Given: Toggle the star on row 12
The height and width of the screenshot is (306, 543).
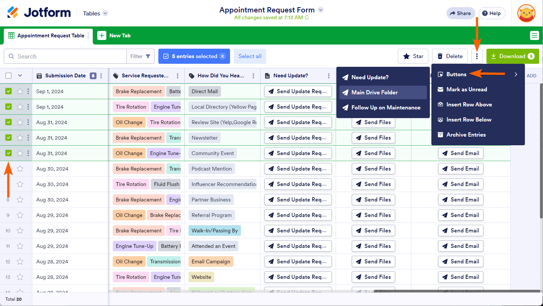Looking at the screenshot, I should click(x=20, y=261).
